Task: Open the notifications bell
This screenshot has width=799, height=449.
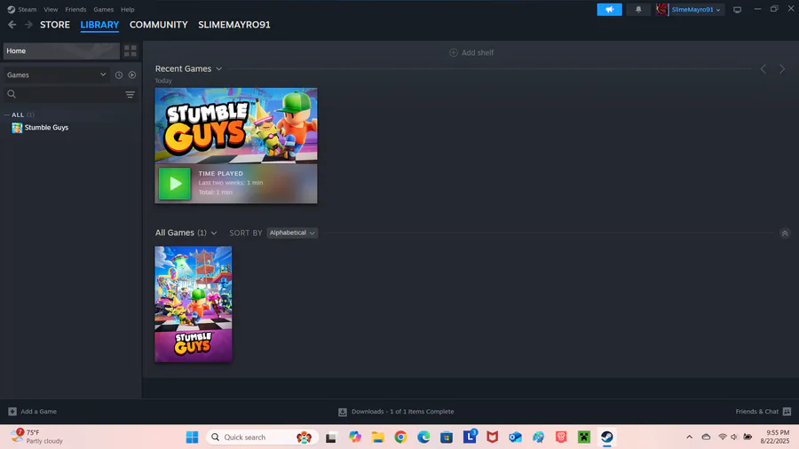Action: click(638, 9)
